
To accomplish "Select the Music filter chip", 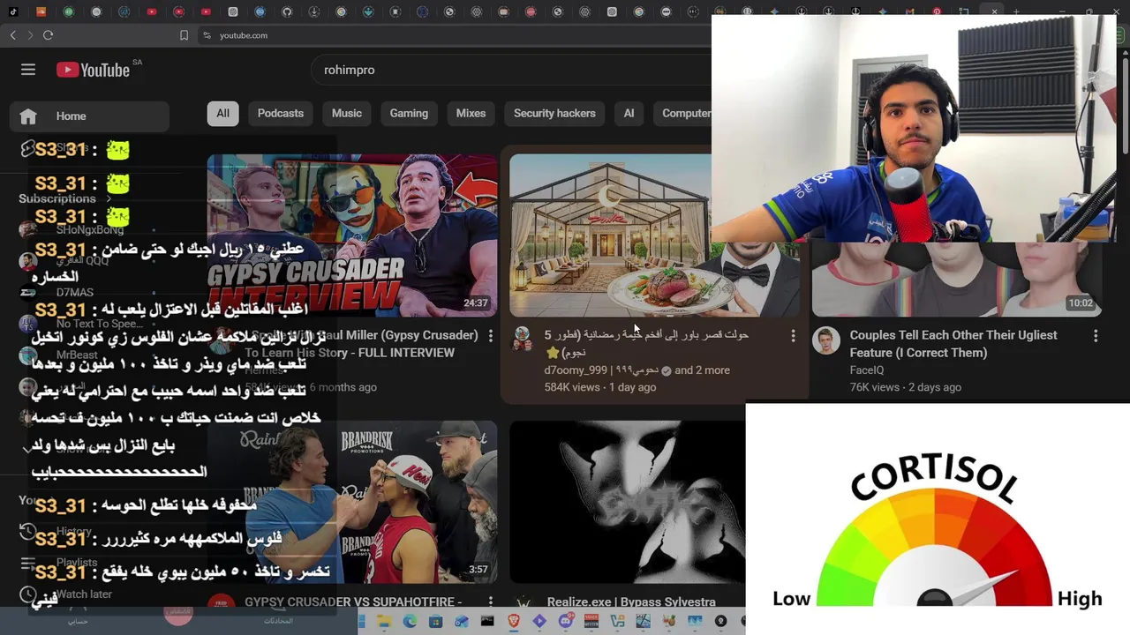I will (347, 113).
